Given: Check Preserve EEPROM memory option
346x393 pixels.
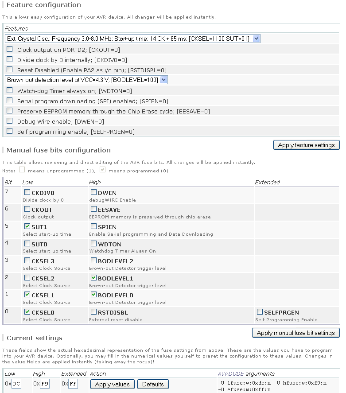Looking at the screenshot, I should point(9,111).
